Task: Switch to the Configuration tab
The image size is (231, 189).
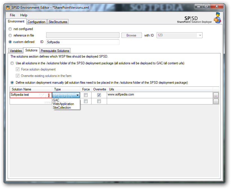Action: pyautogui.click(x=37, y=22)
